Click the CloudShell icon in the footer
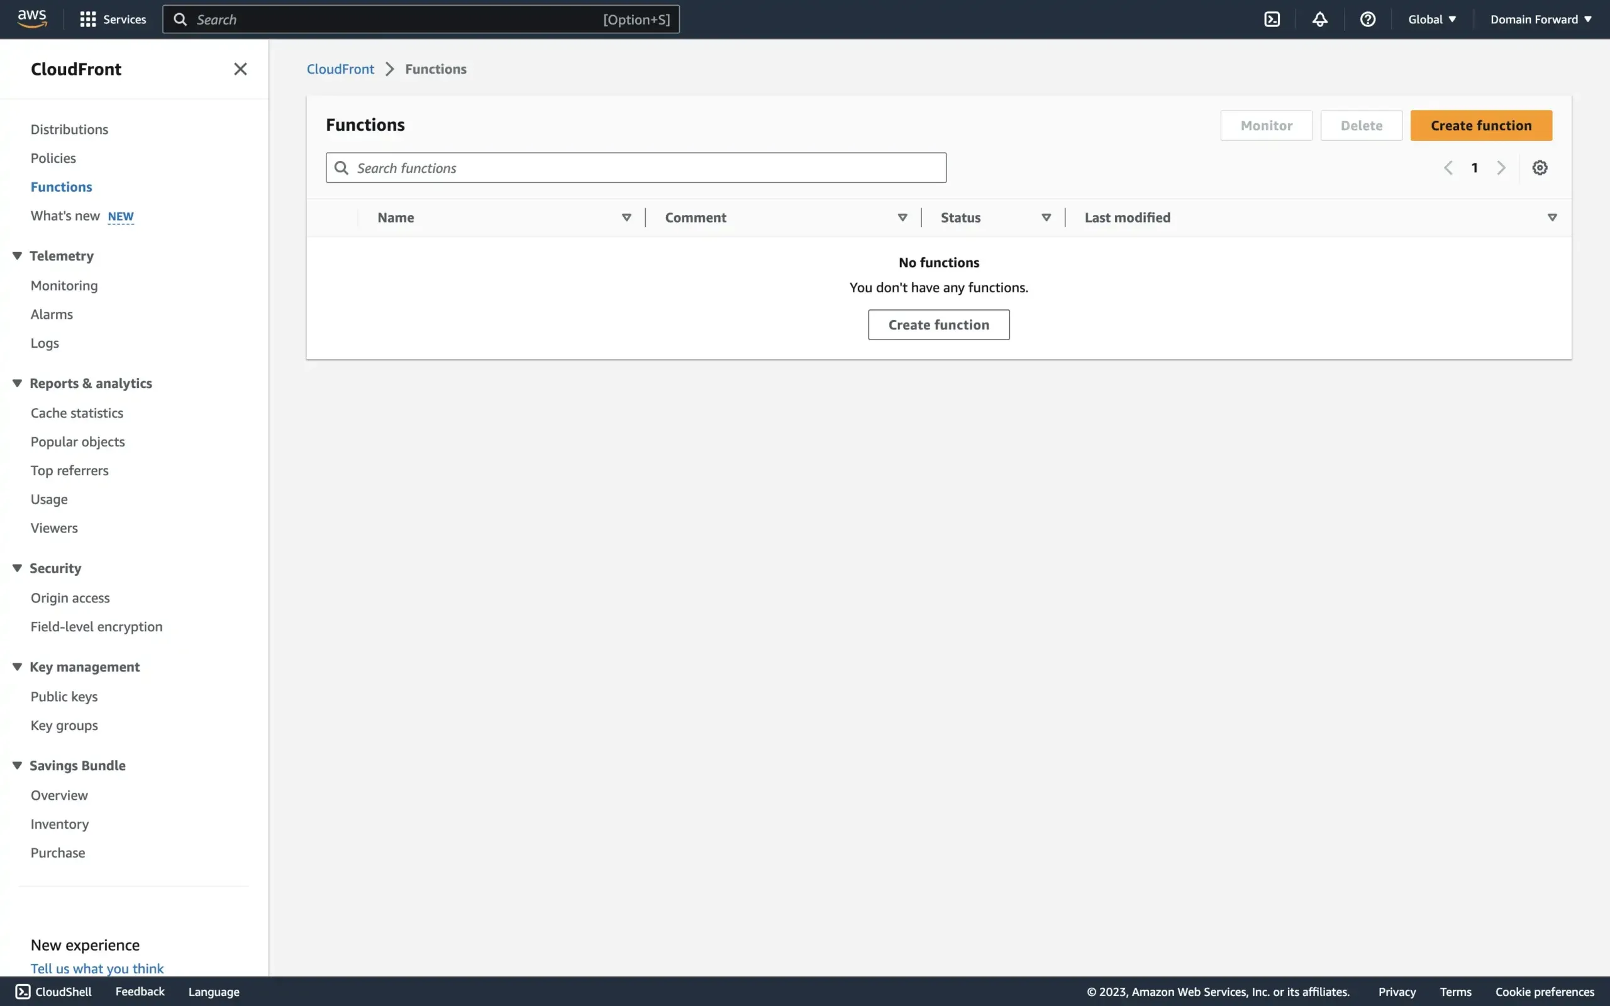The width and height of the screenshot is (1610, 1006). click(x=23, y=992)
